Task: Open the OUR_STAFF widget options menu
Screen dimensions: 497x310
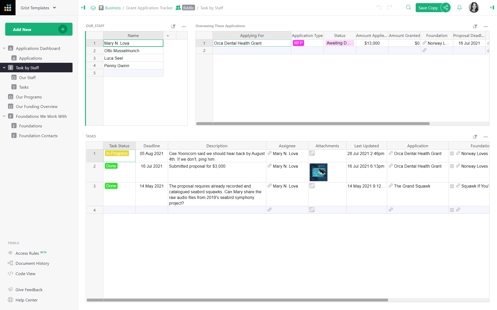Action: pos(184,27)
